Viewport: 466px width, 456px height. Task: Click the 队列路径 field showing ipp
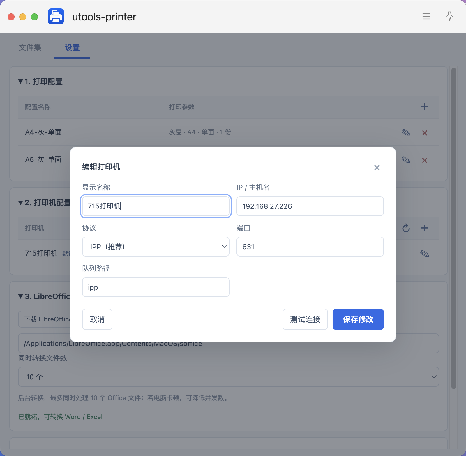pyautogui.click(x=156, y=287)
